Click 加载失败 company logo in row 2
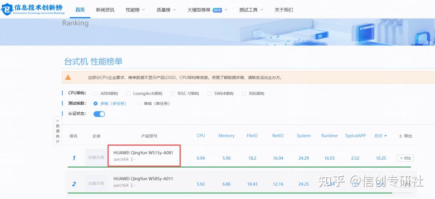The image size is (435, 199). pyautogui.click(x=96, y=183)
